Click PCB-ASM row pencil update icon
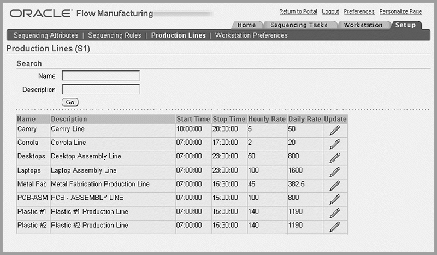 click(x=335, y=199)
